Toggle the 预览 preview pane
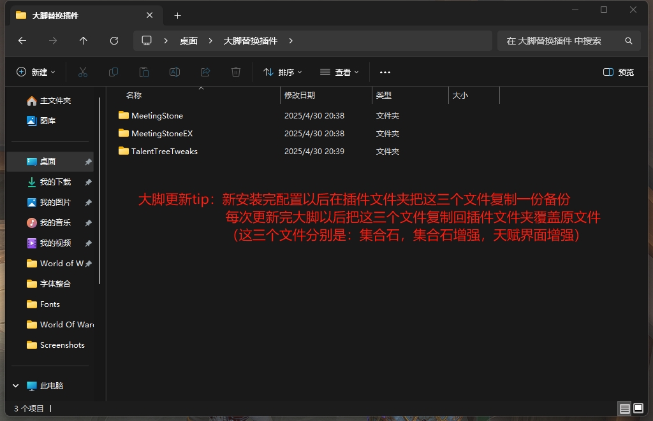 618,72
